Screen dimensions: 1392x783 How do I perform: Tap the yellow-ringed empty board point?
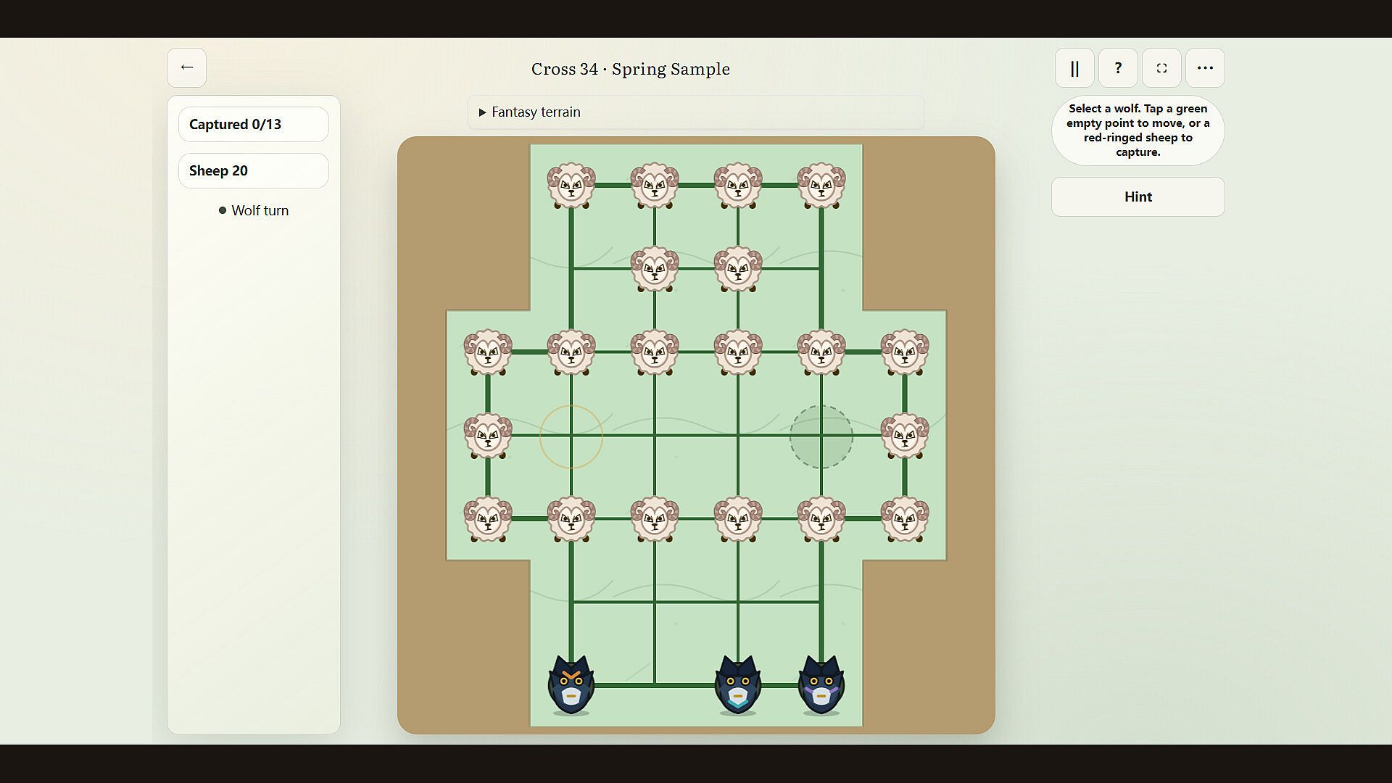(571, 436)
